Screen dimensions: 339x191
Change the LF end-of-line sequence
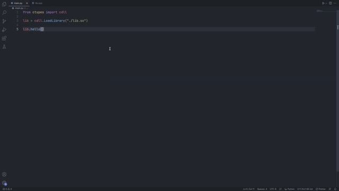pyautogui.click(x=280, y=189)
